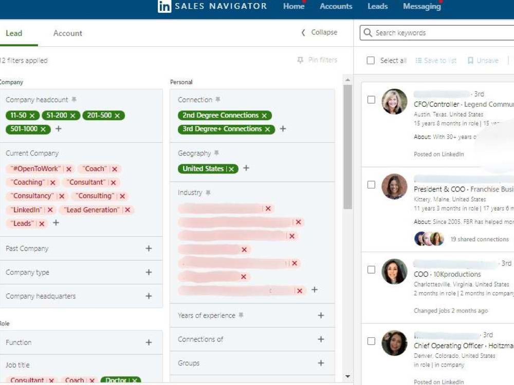
Task: Add another company headcount value
Action: 59,129
